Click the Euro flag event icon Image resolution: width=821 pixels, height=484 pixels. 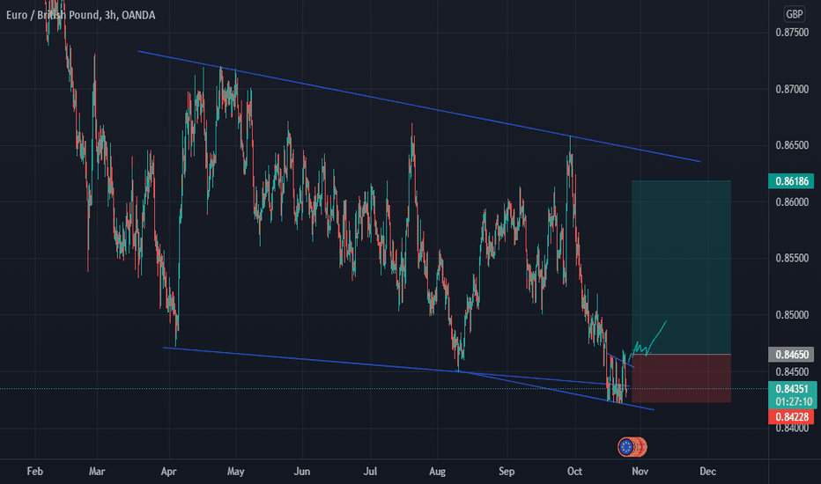[626, 447]
